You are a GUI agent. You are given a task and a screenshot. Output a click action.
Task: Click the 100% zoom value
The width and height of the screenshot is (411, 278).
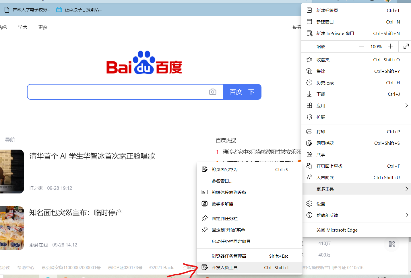[x=376, y=46]
